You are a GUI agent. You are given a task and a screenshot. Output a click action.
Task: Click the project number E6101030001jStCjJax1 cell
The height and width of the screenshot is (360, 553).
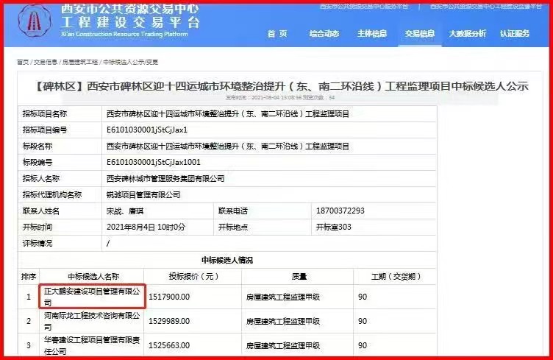147,130
